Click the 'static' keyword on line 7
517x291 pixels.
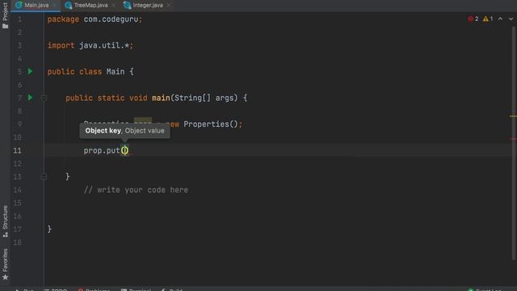point(111,98)
